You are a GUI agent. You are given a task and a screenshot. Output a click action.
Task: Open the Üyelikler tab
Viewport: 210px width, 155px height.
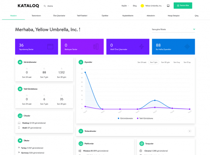[105, 15]
